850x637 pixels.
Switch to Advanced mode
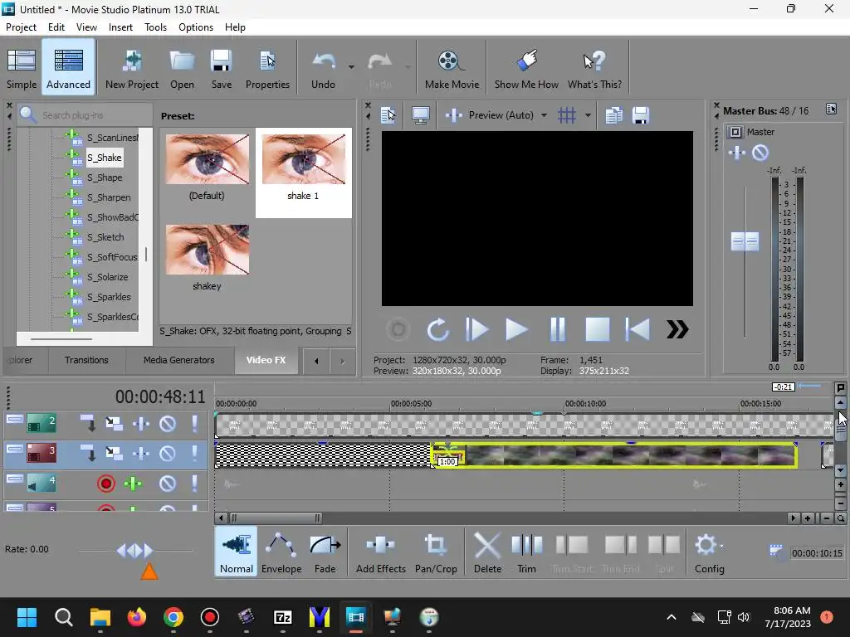tap(68, 68)
